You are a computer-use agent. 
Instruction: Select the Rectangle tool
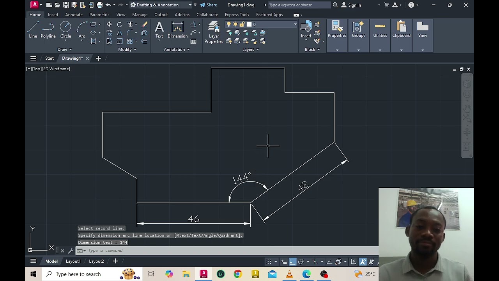[x=93, y=24]
